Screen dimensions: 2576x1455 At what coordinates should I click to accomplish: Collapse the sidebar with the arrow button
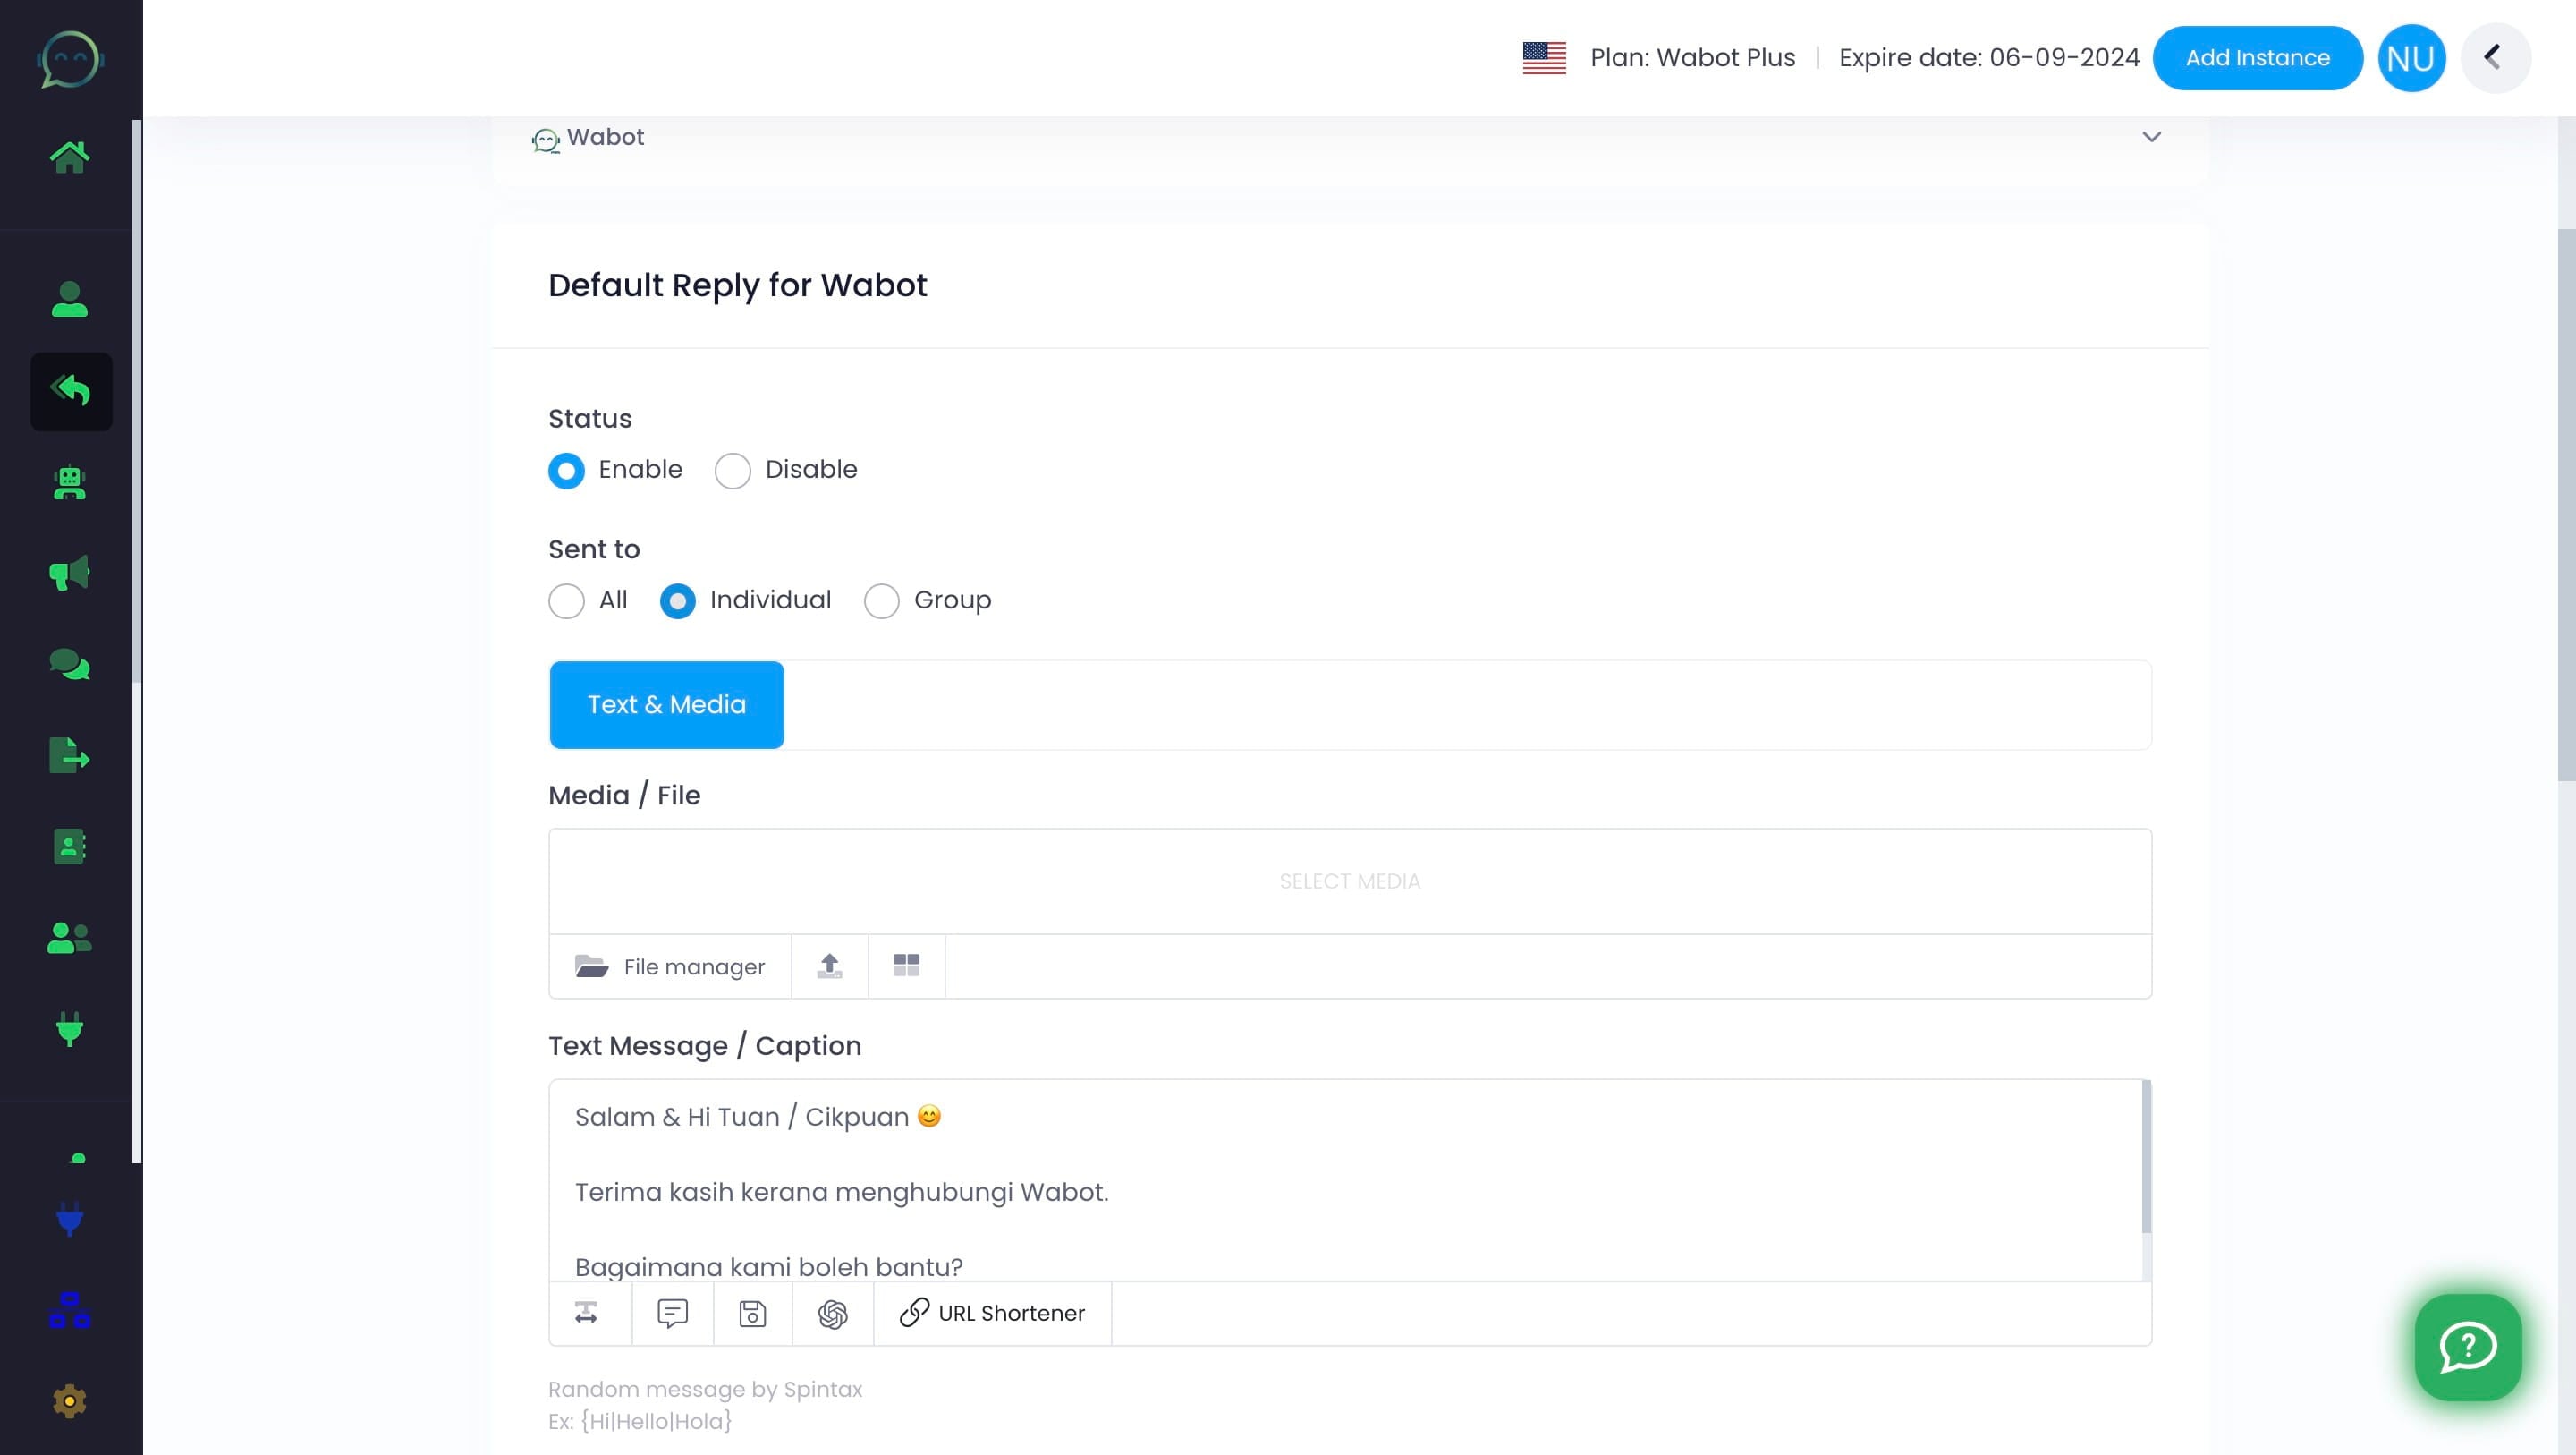2494,58
